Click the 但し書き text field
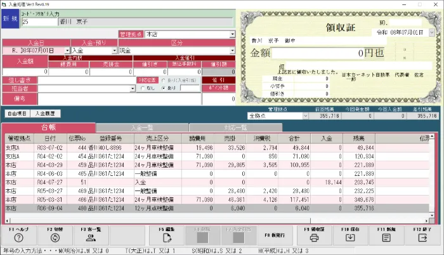444x255 pixels. (x=87, y=80)
